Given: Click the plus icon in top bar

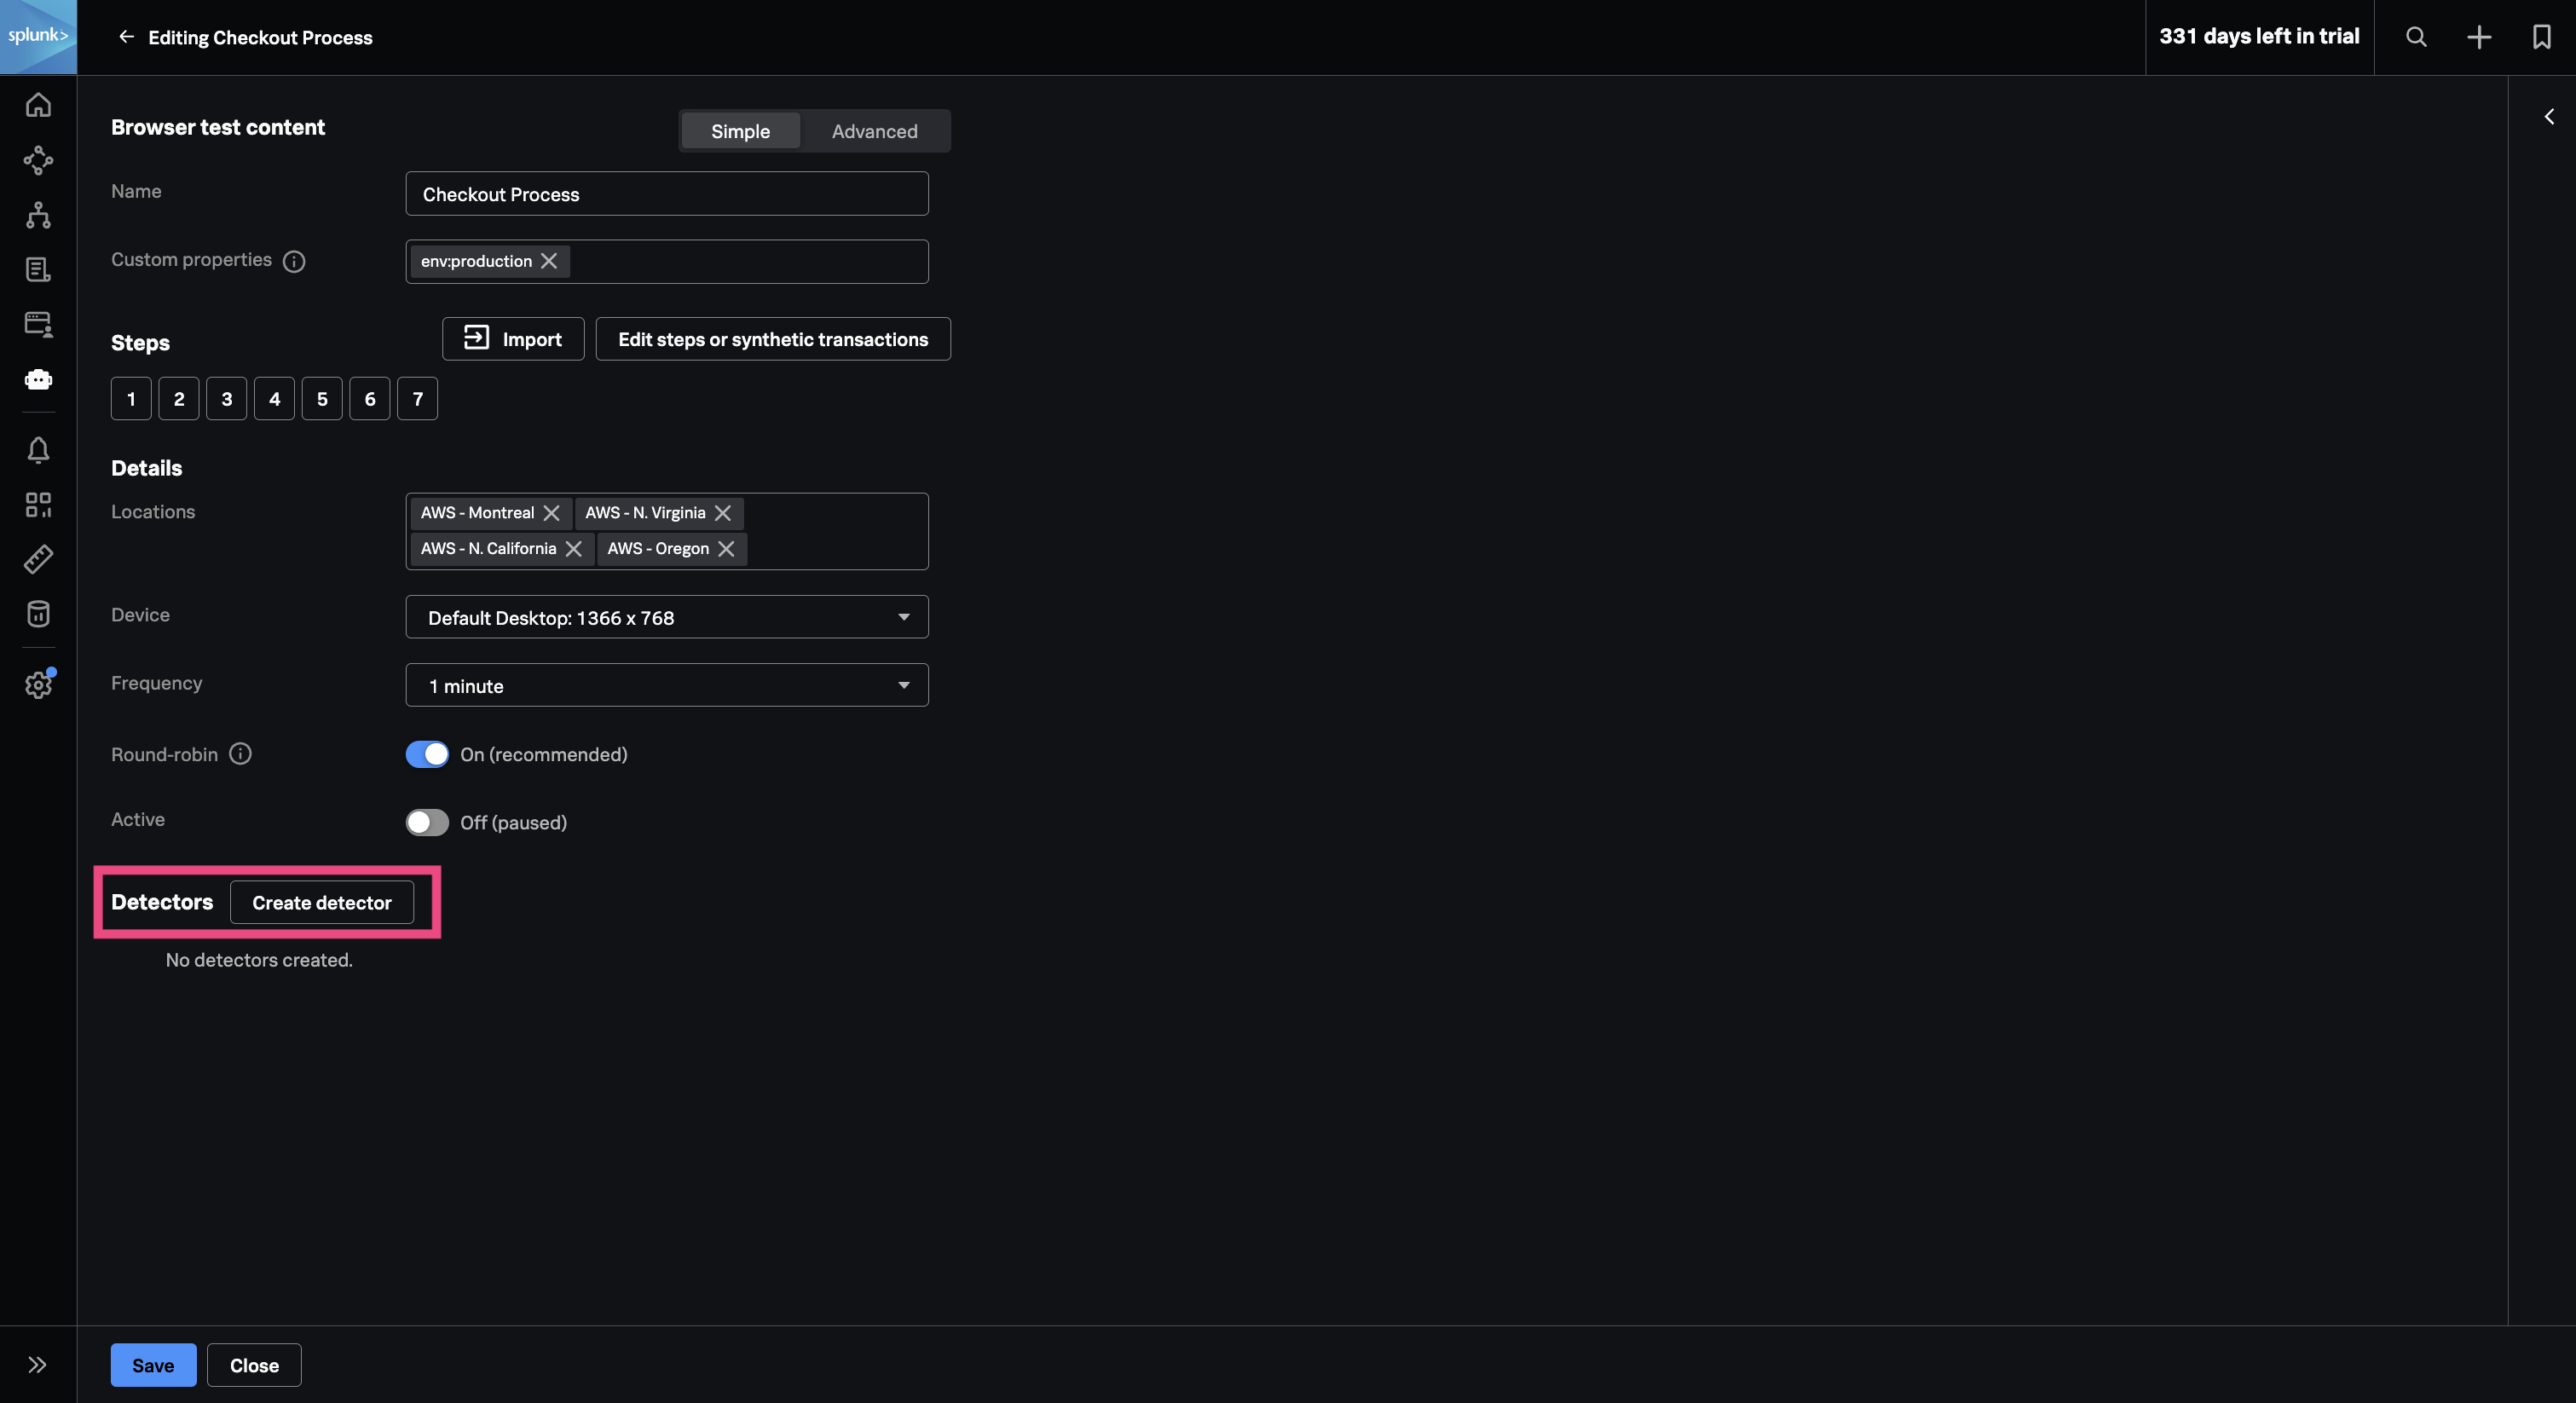Looking at the screenshot, I should coord(2479,37).
